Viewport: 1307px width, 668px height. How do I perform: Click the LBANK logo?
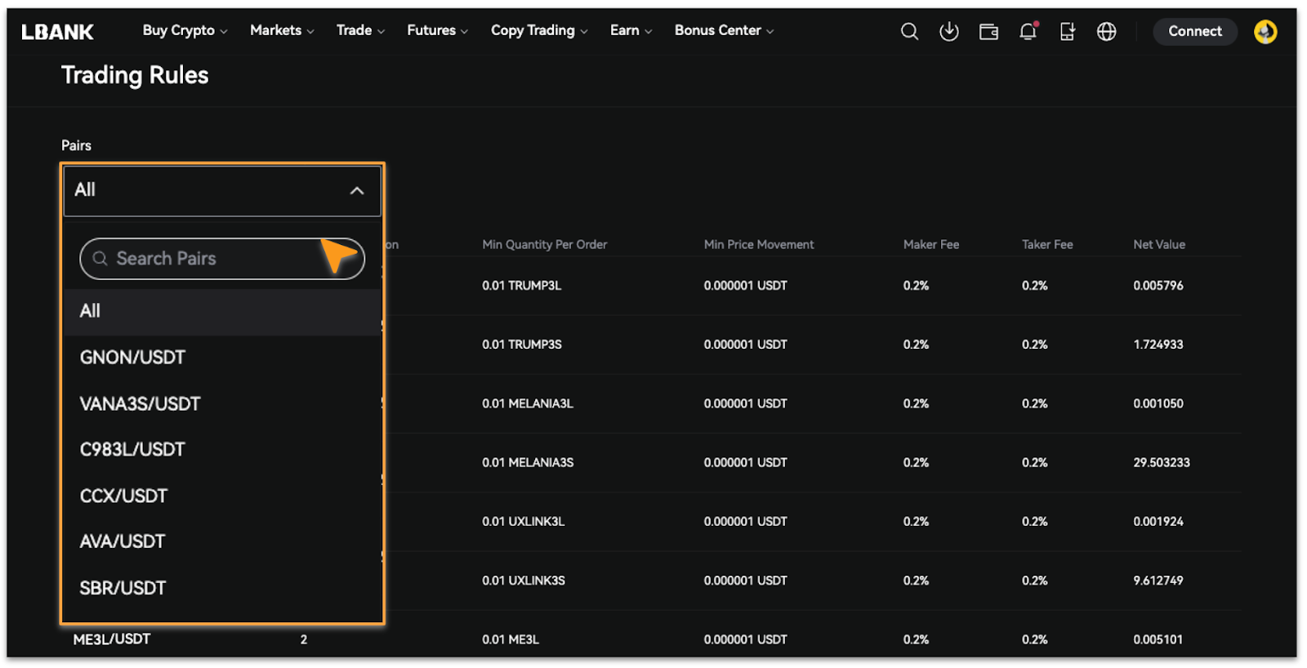click(57, 32)
